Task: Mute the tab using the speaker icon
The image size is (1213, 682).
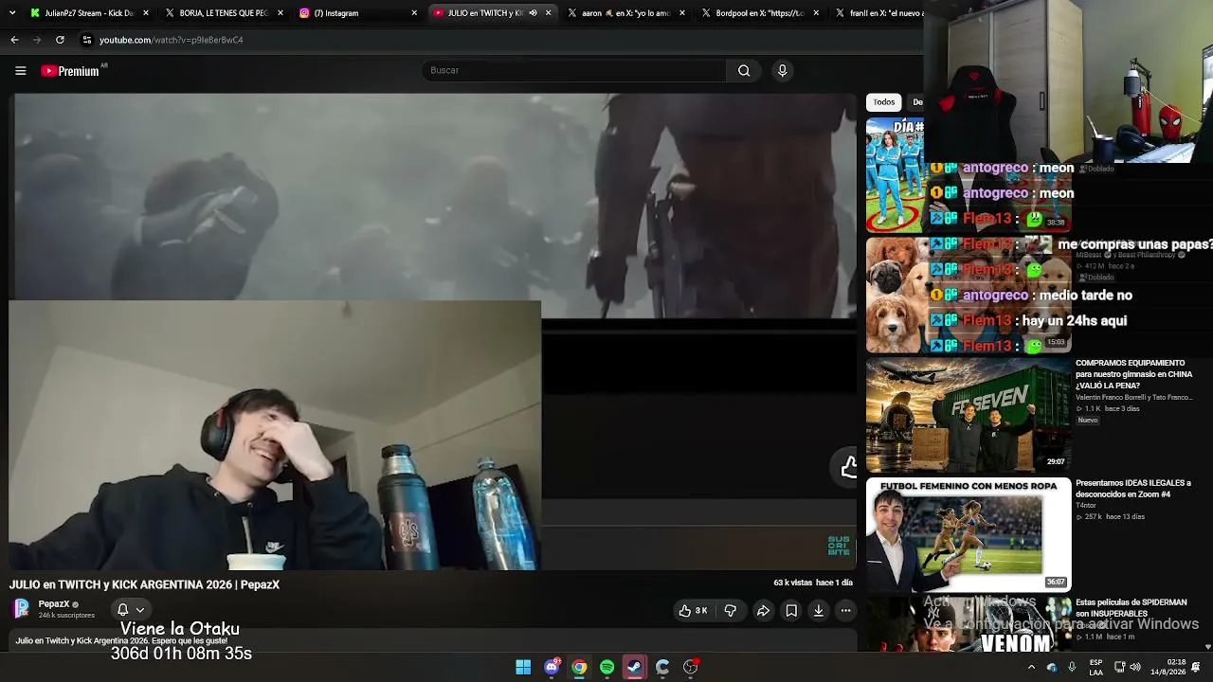Action: [533, 13]
